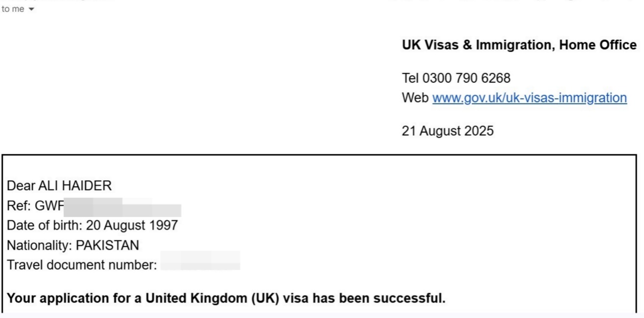Open the www.gov.uk/uk-visas-immigration link

529,98
